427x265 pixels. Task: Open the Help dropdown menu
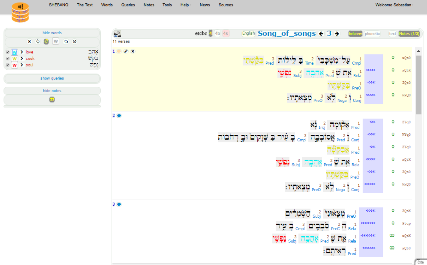point(186,5)
